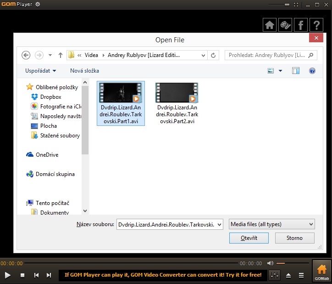Open the equalizer control panel
This screenshot has height=284, width=332.
point(274,275)
